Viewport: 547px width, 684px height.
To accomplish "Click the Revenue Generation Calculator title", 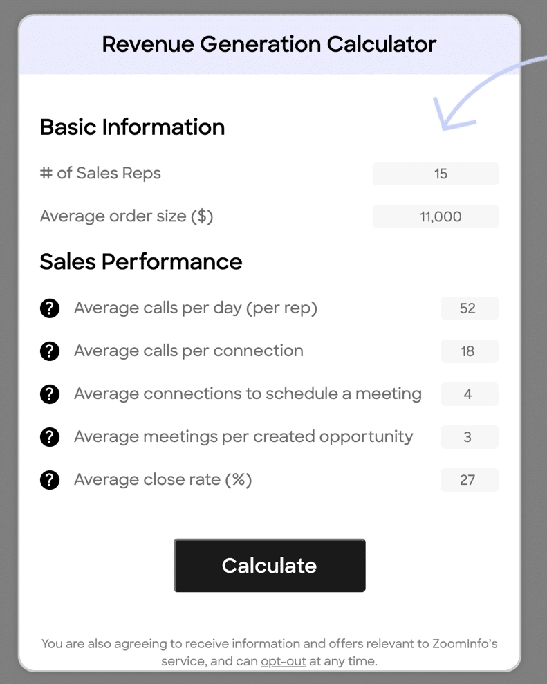I will point(269,44).
